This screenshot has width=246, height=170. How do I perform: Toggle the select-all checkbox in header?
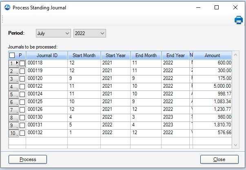12,55
